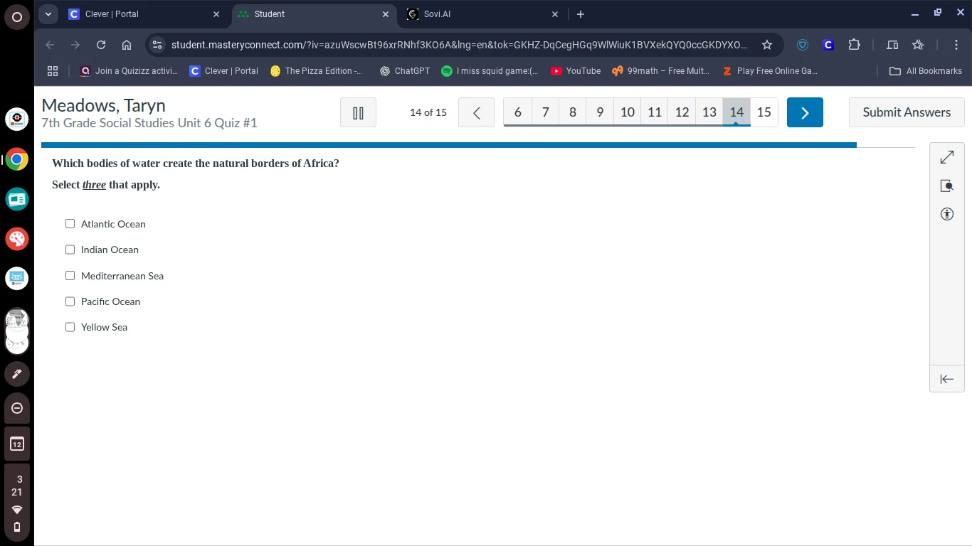The image size is (972, 546).
Task: Check the Atlantic Ocean option
Action: pos(70,224)
